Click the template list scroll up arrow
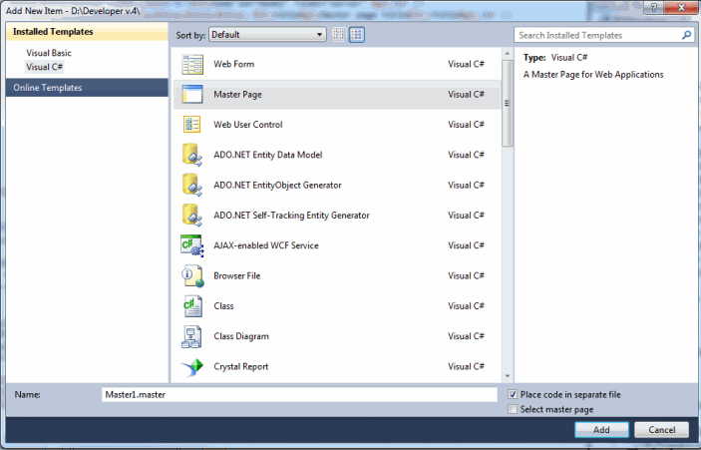 (507, 54)
